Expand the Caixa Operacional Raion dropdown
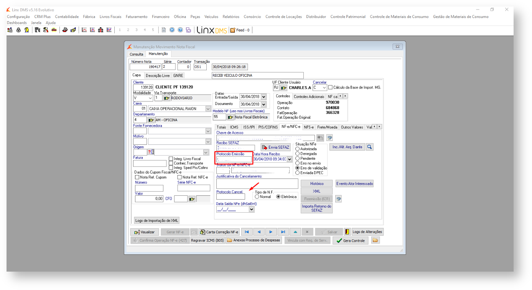 tap(208, 109)
